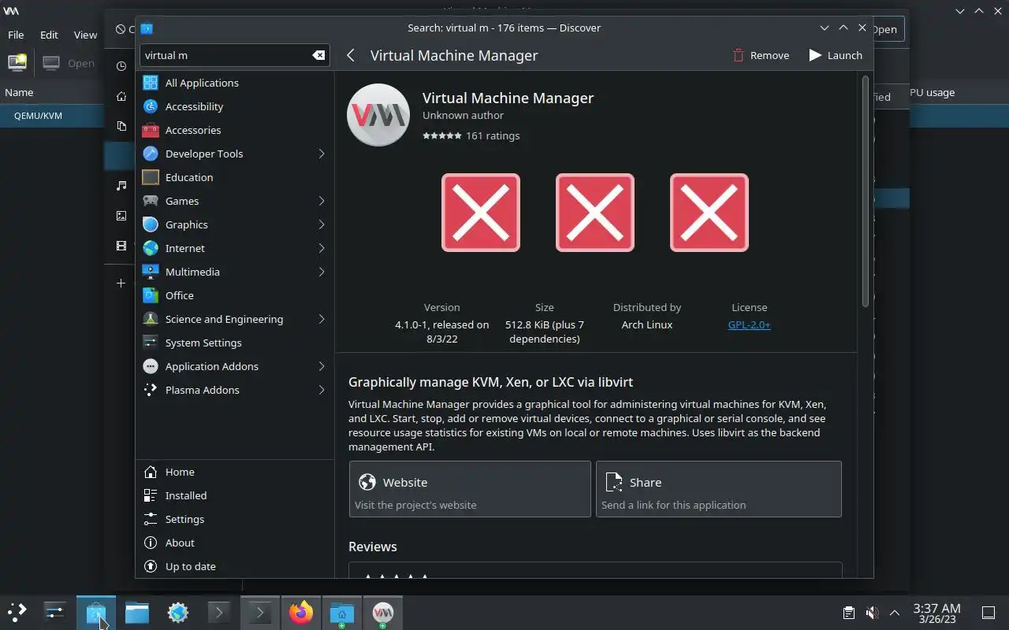Viewport: 1009px width, 630px height.
Task: Go back with the arrow button
Action: pyautogui.click(x=351, y=55)
